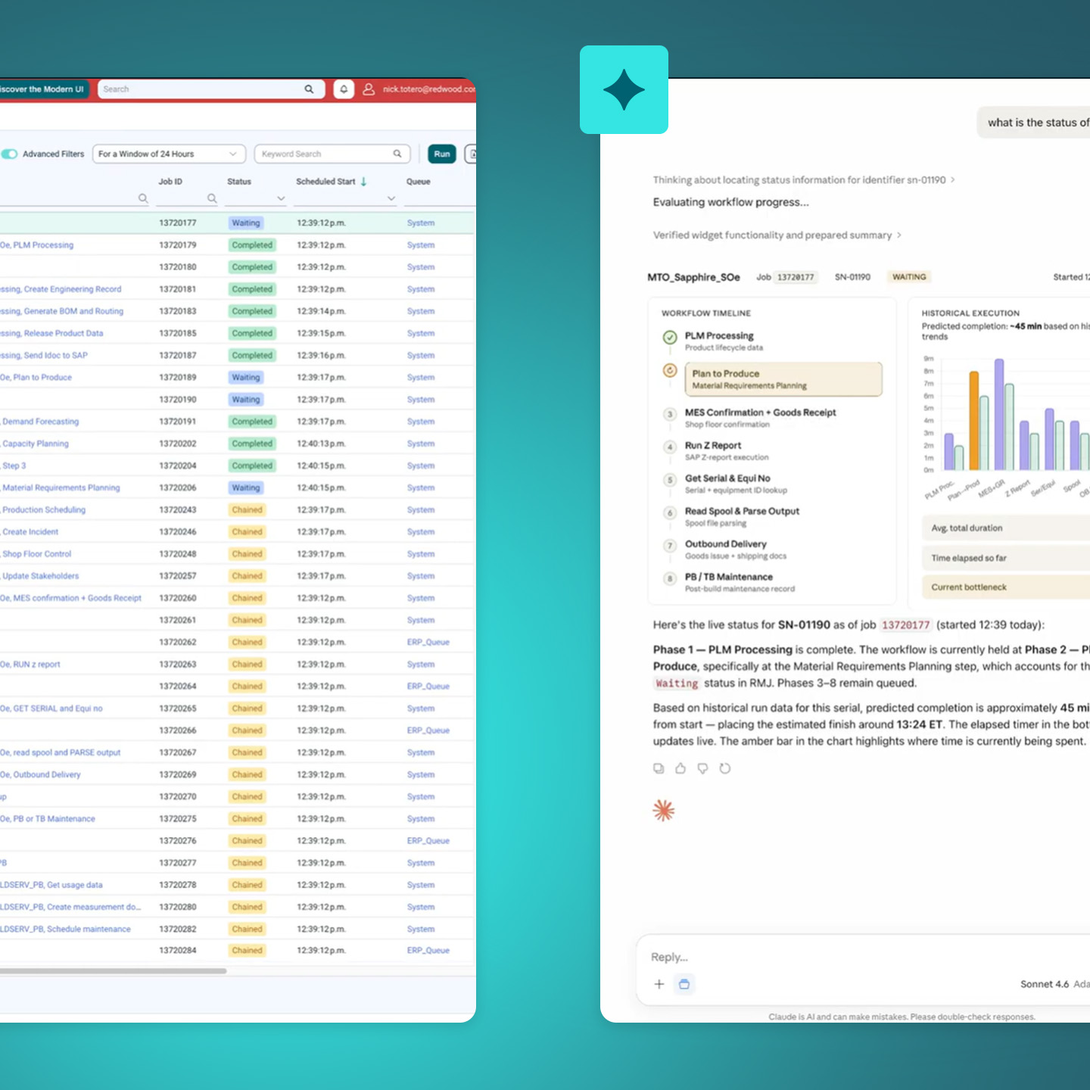
Task: Click the 'Oe, RUN z report' job name
Action: click(30, 665)
